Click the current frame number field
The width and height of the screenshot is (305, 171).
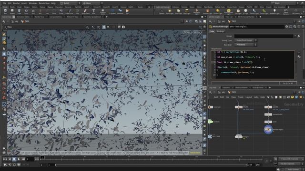[x=30, y=159]
